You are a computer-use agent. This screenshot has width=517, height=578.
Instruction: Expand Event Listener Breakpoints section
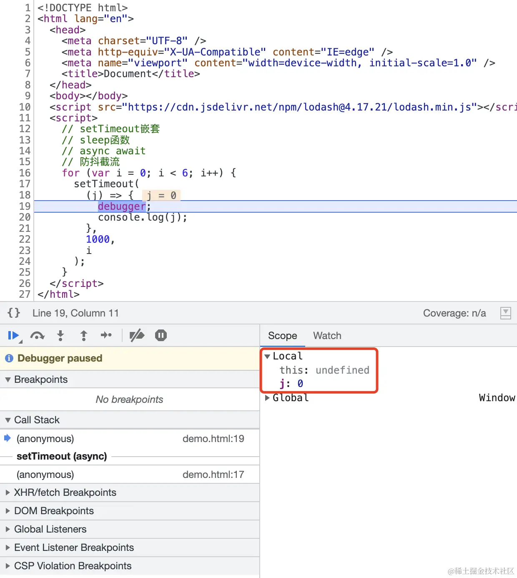click(x=130, y=548)
